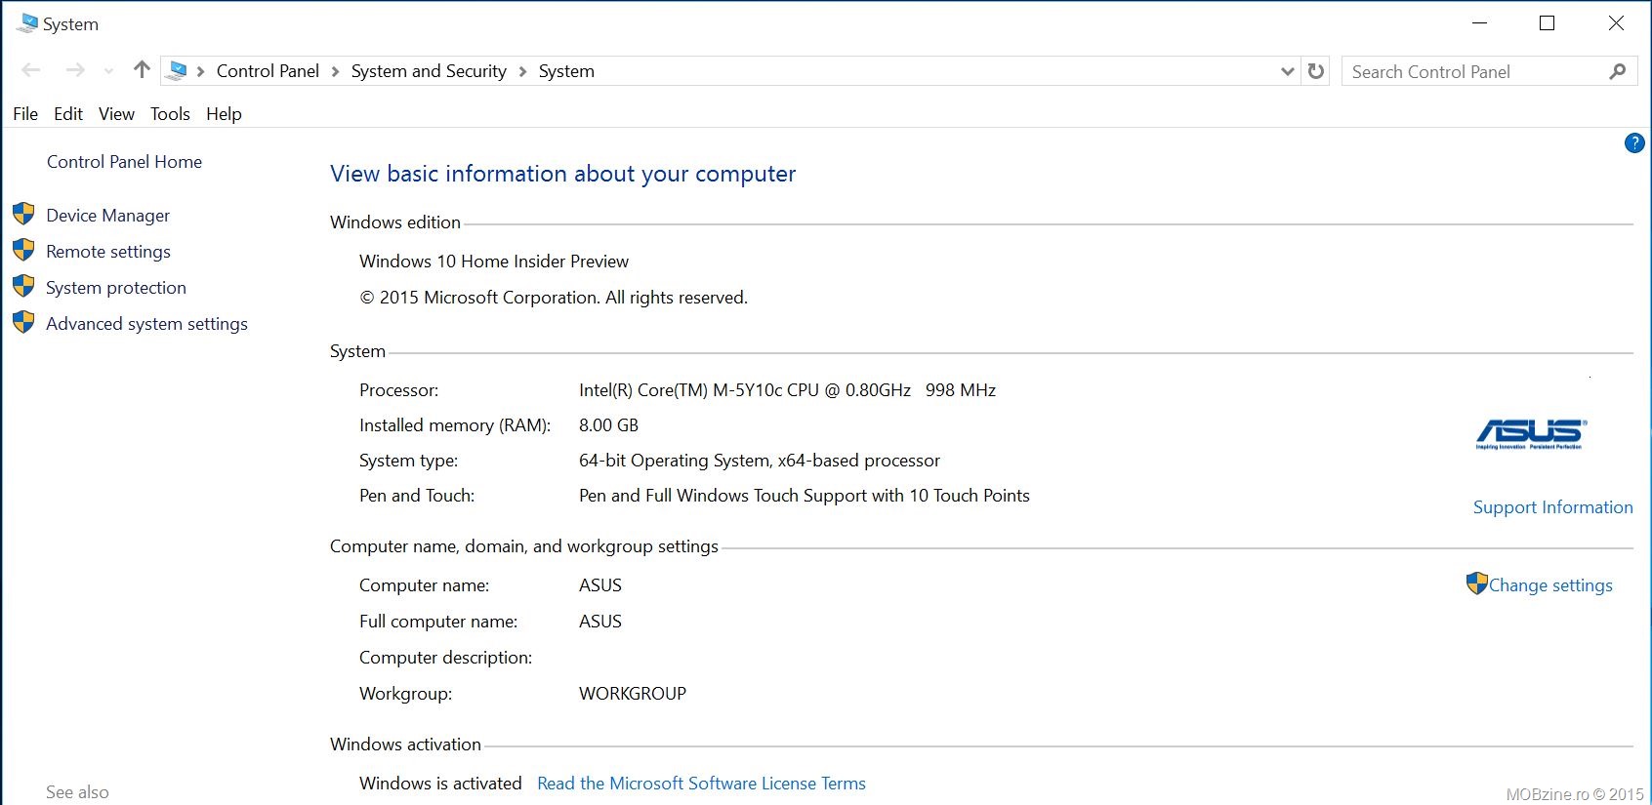This screenshot has height=805, width=1652.
Task: Open the File menu
Action: coord(25,114)
